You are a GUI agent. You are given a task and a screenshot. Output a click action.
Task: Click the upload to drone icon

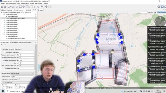tap(51, 7)
